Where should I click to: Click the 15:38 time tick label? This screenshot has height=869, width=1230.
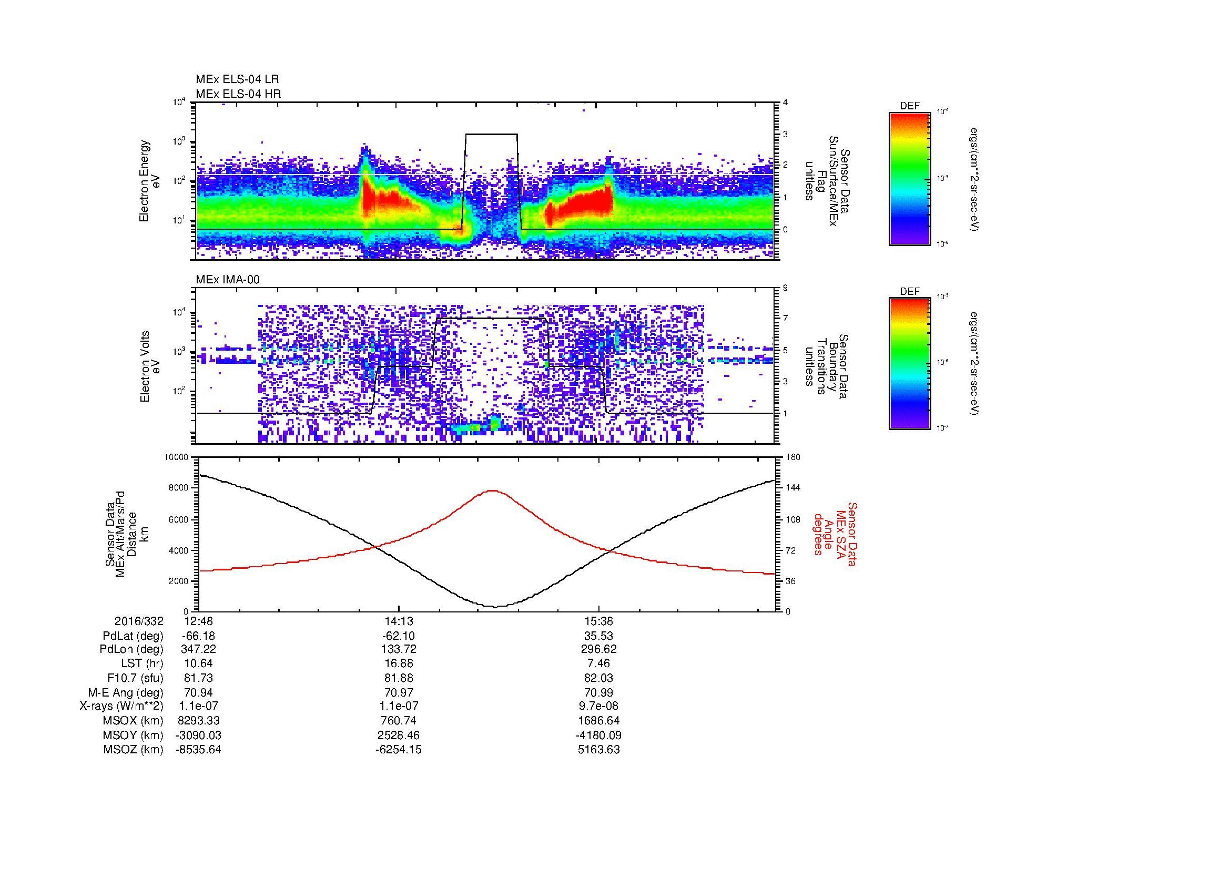[x=599, y=621]
